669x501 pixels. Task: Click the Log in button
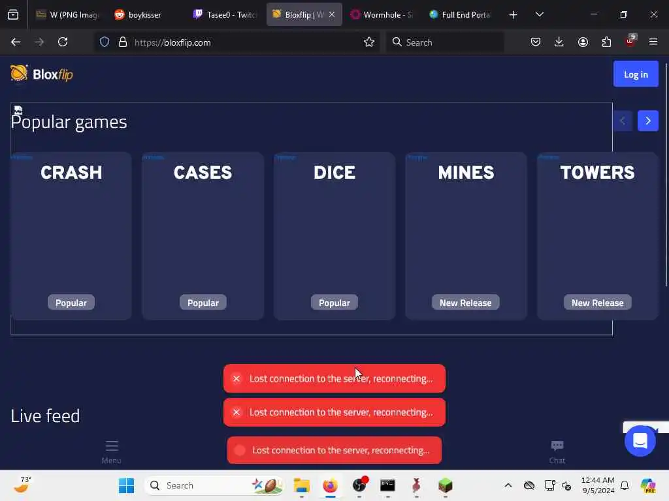(636, 74)
